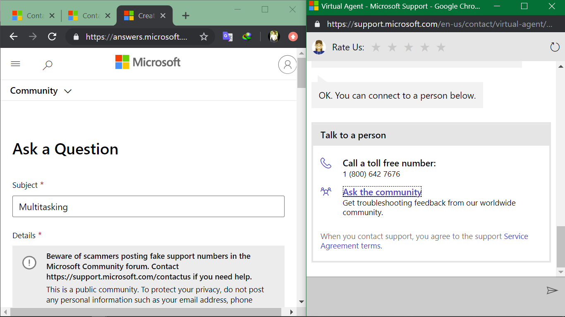Click the send message arrow icon
The width and height of the screenshot is (565, 317).
552,291
